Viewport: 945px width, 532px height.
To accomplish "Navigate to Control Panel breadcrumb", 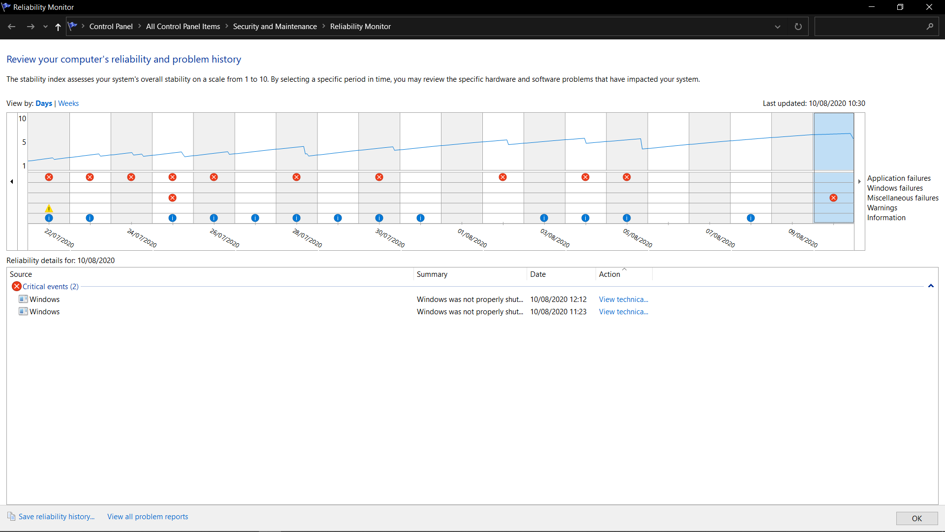I will 111,27.
